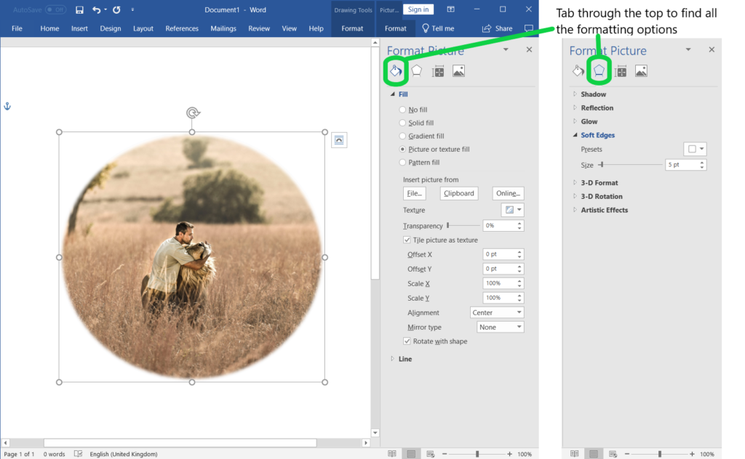745x459 pixels.
Task: Click the Clipboard button
Action: click(x=459, y=193)
